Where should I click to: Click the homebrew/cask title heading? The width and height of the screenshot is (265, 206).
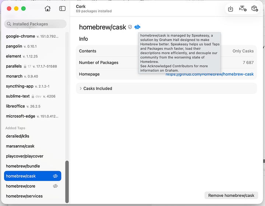[x=102, y=27]
